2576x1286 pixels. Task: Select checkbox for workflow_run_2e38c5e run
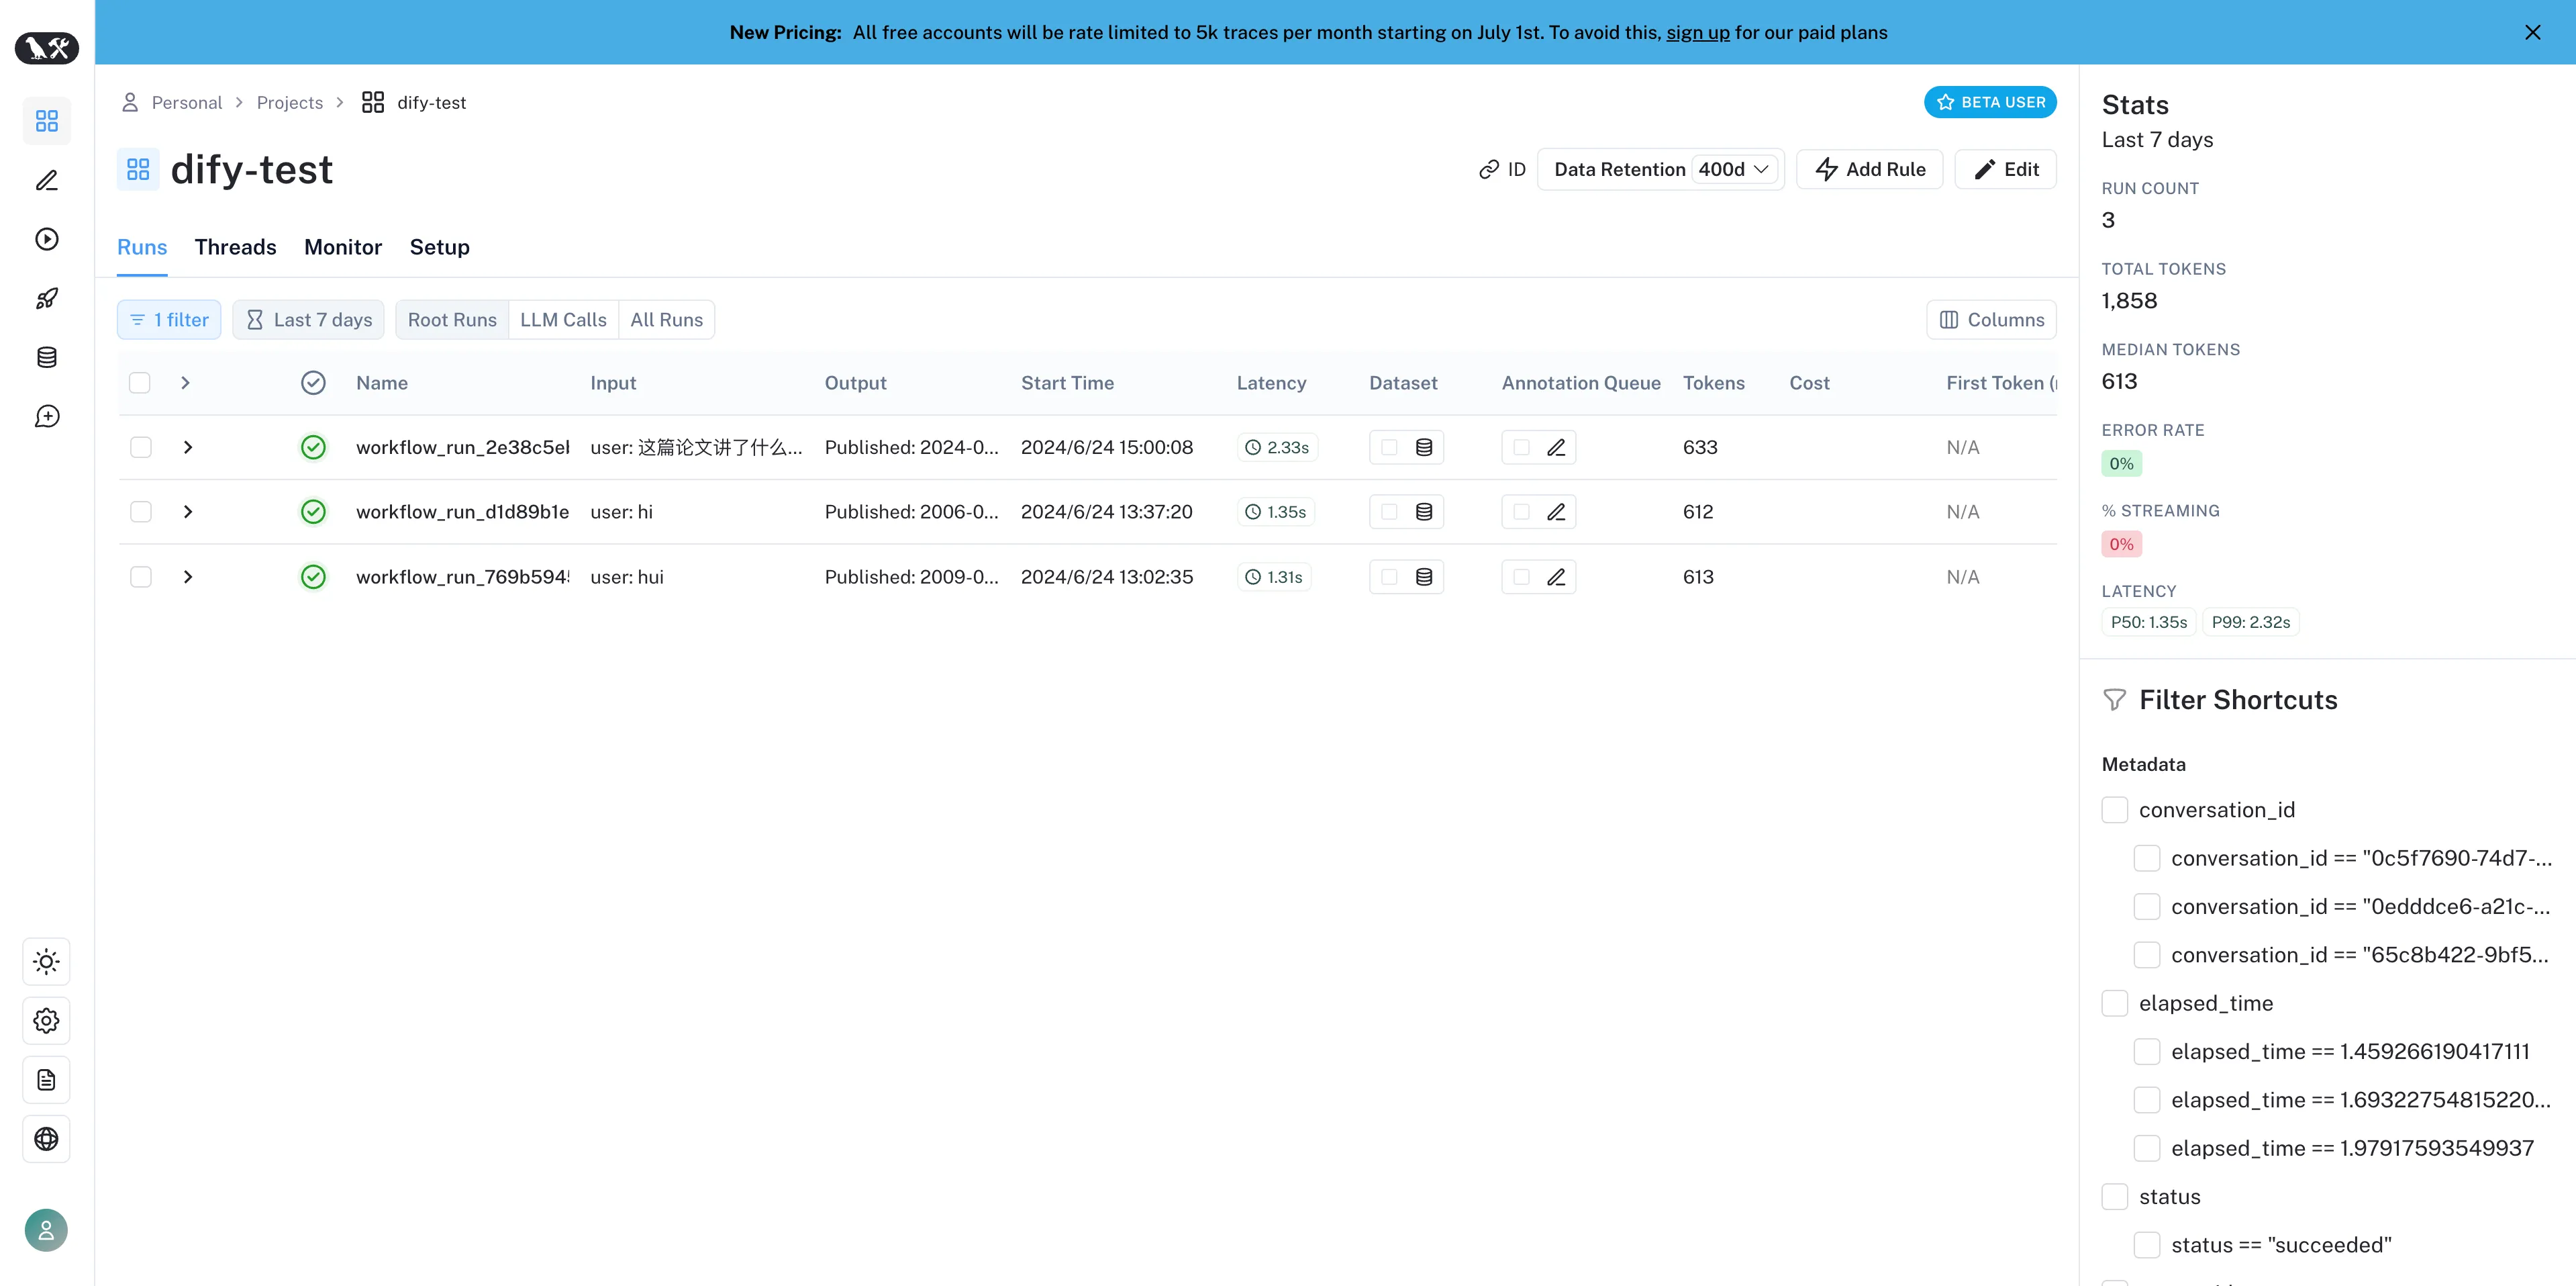pyautogui.click(x=141, y=447)
